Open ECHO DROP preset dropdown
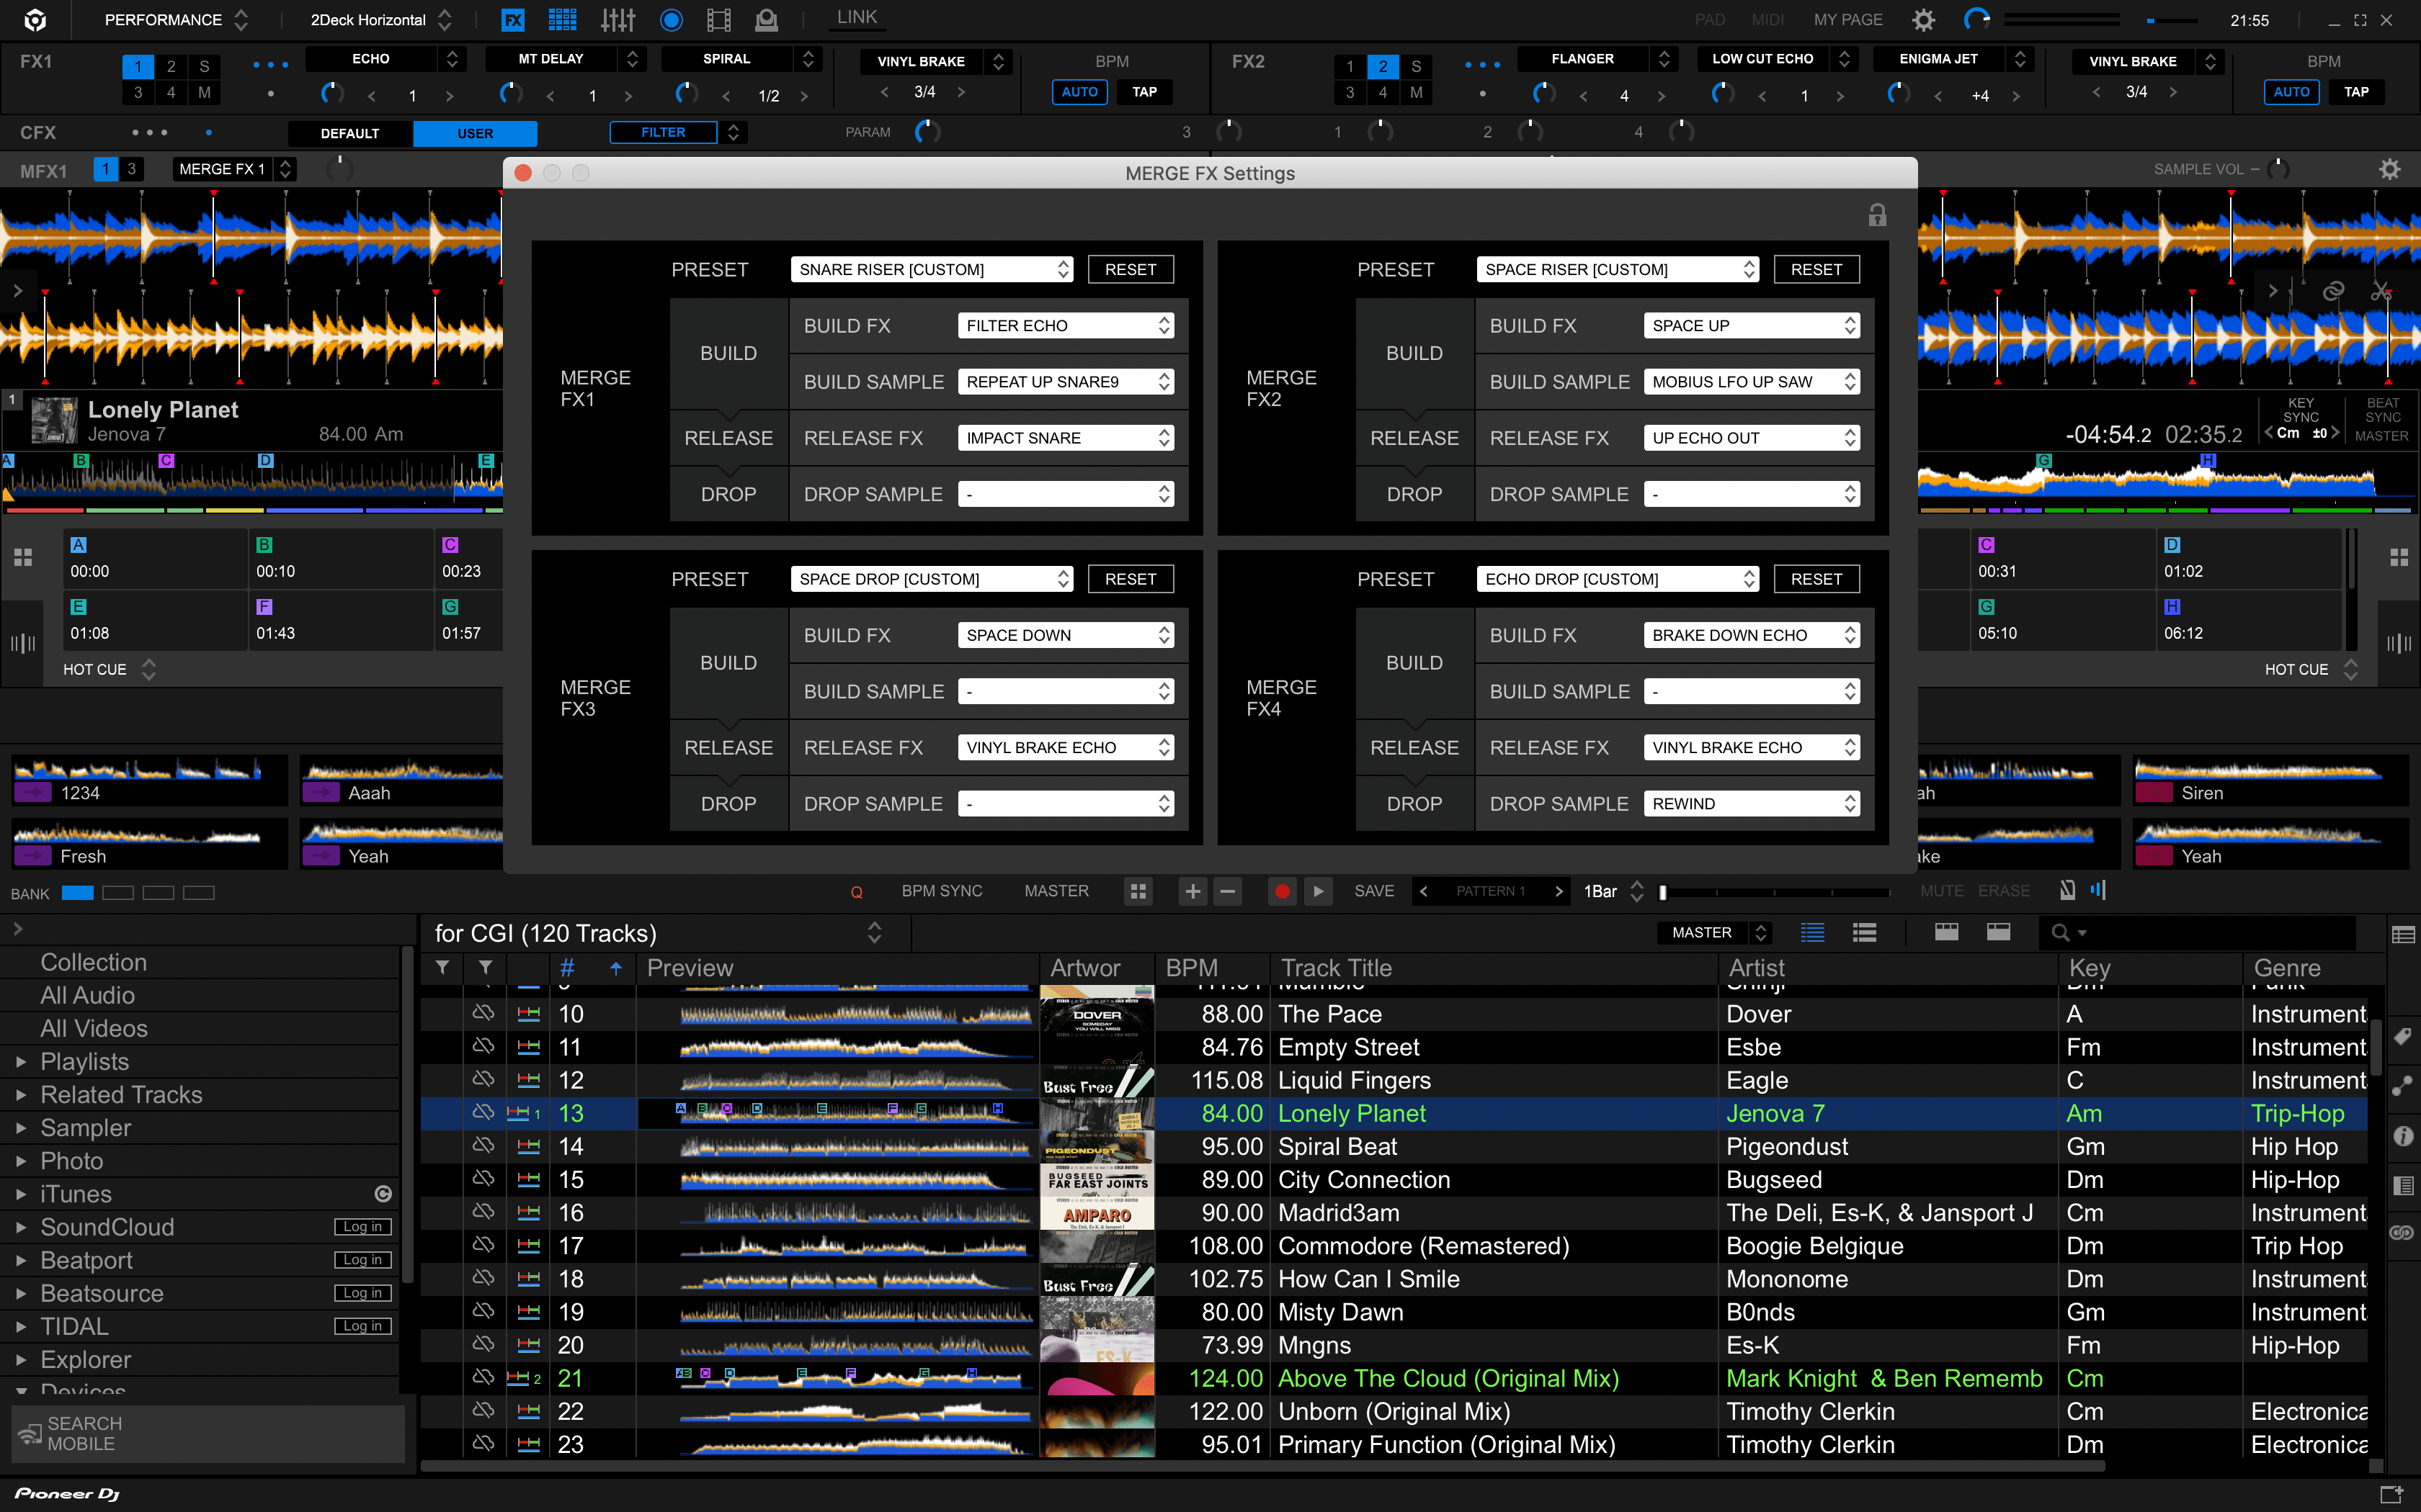The image size is (2421, 1512). [x=1617, y=579]
